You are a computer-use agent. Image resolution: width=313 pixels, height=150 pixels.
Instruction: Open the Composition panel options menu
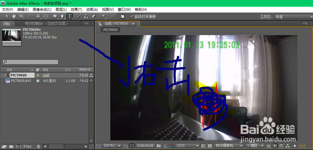305,23
